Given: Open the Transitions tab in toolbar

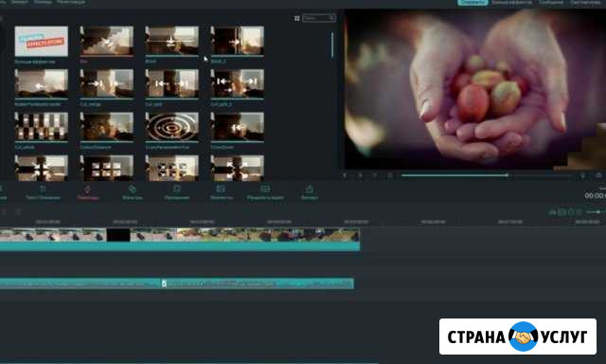Looking at the screenshot, I should pos(87,192).
